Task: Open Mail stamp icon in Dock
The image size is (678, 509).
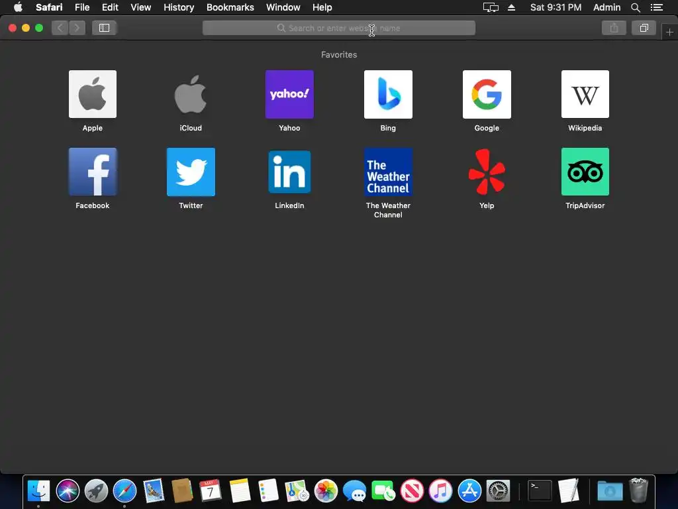Action: click(x=154, y=491)
